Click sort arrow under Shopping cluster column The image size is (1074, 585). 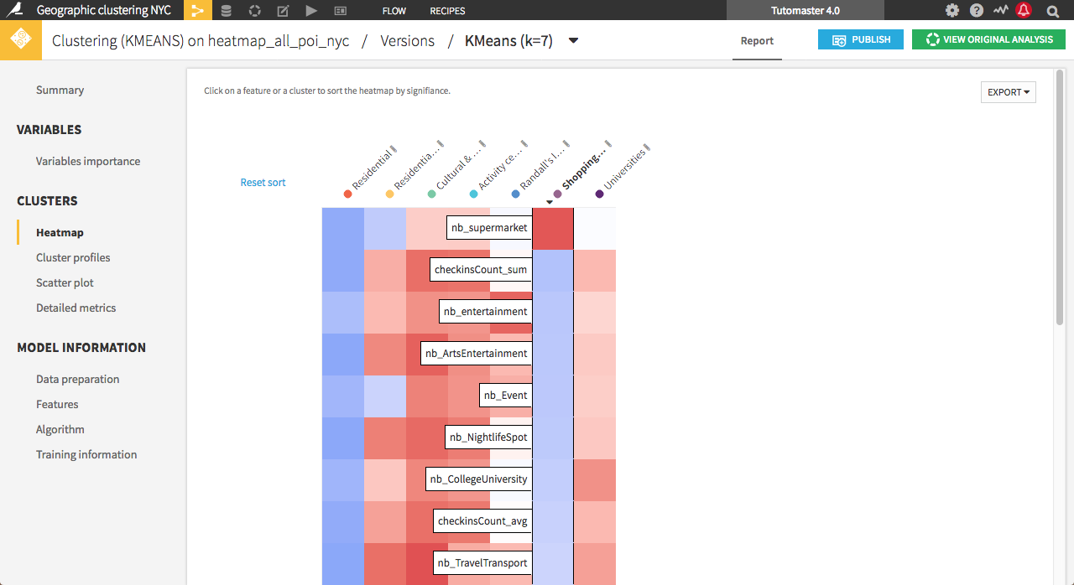(x=550, y=202)
